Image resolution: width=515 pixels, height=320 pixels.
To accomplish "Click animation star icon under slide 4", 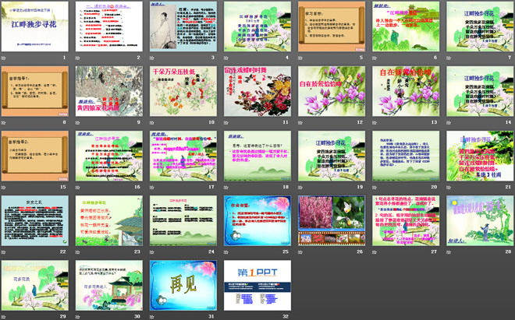I will point(226,58).
